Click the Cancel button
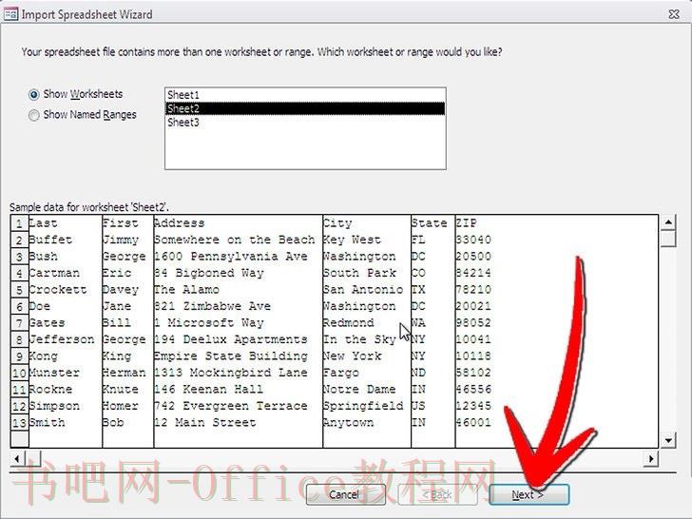 pos(346,494)
